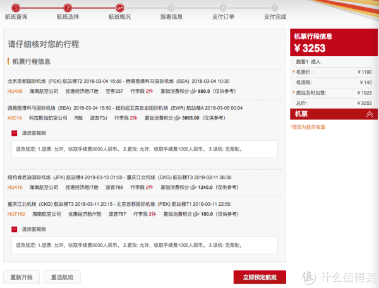Click second 退改规定 rule text box
The image size is (379, 288).
(145, 245)
